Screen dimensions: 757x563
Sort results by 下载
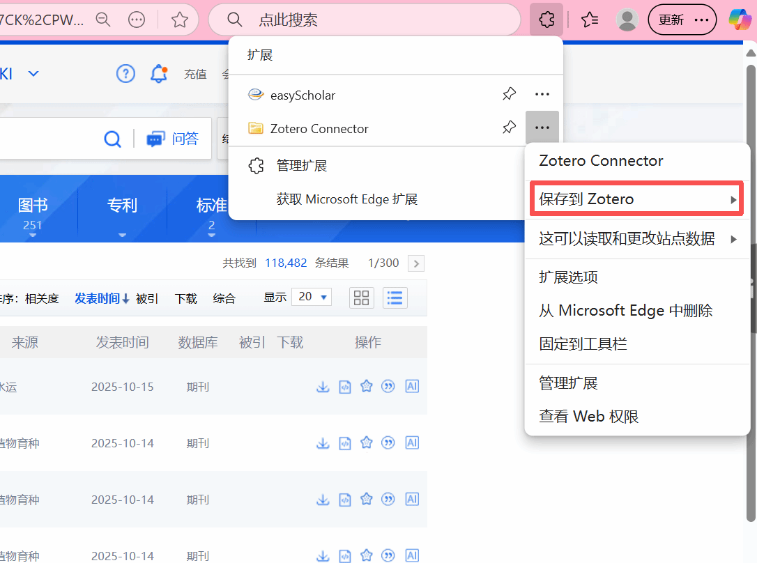coord(186,299)
